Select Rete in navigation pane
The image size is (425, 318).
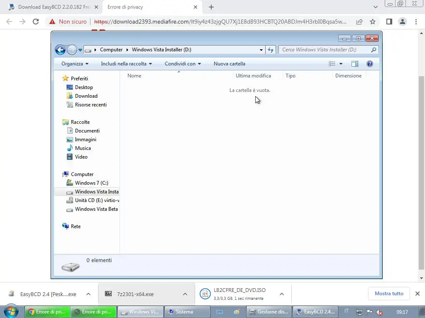tap(76, 226)
